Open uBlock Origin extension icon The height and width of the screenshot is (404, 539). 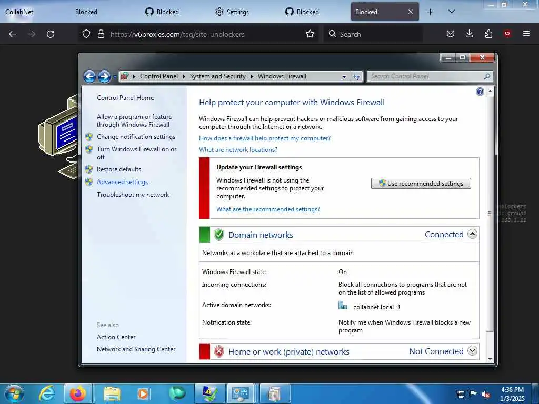click(507, 34)
